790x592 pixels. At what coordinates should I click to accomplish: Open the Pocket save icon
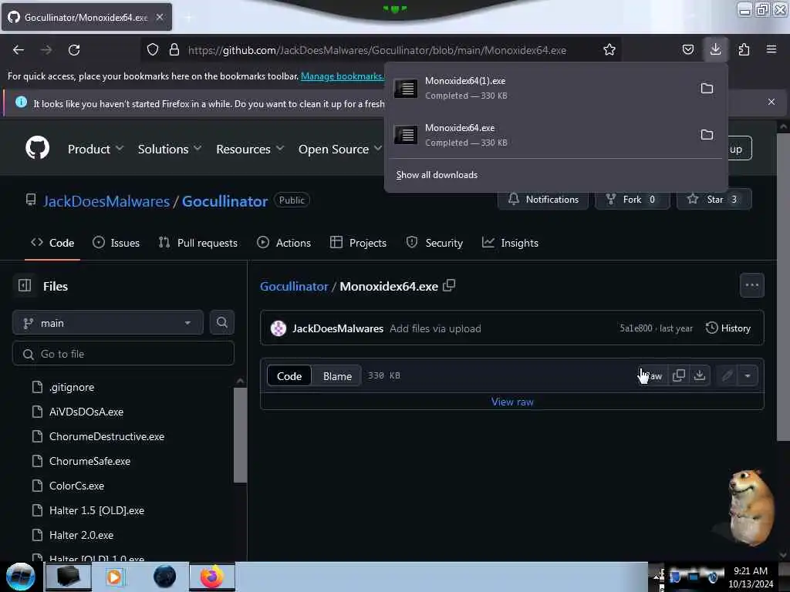click(687, 49)
